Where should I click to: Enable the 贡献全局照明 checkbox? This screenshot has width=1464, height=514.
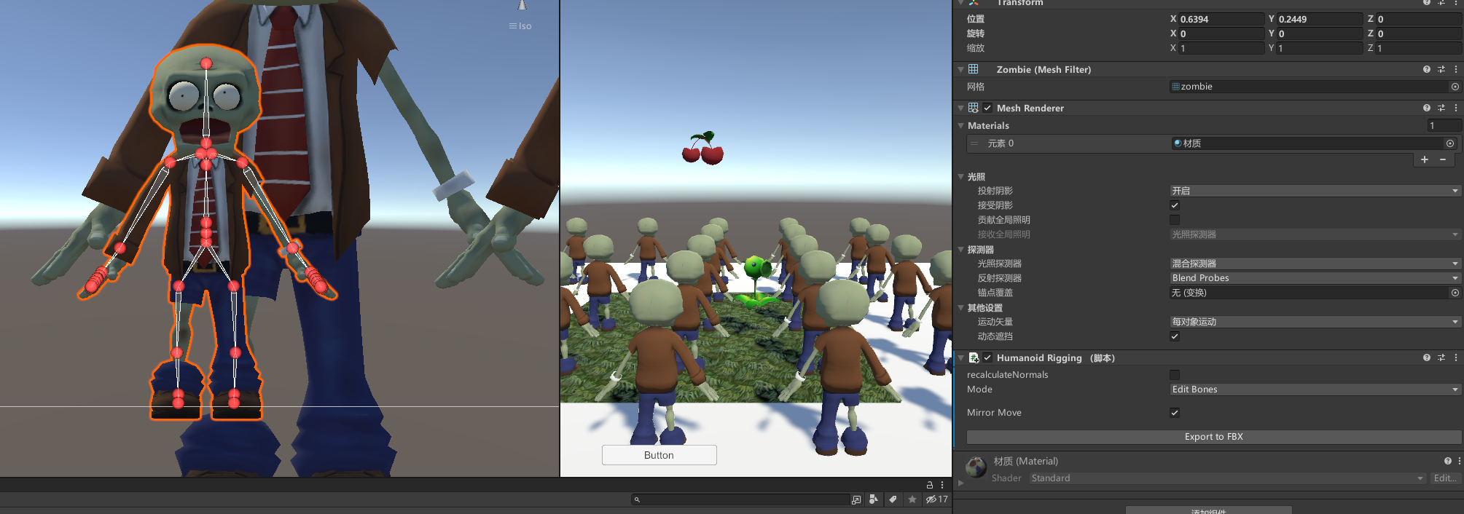tap(1175, 220)
